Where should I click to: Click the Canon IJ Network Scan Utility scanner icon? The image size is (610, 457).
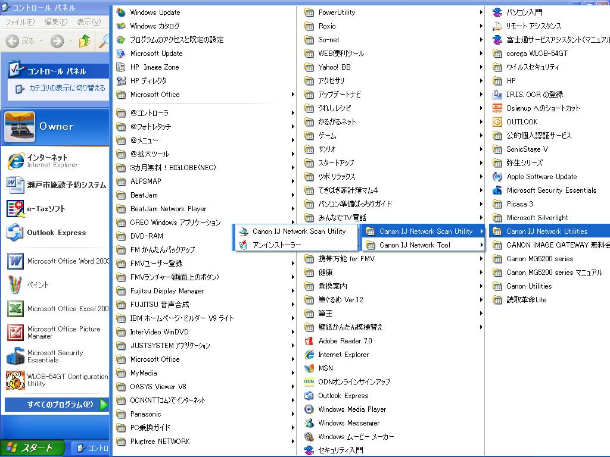point(244,231)
